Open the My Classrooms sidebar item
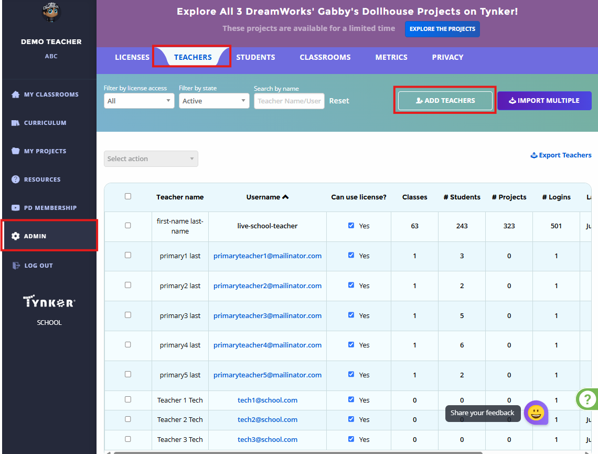This screenshot has height=454, width=598. [x=49, y=94]
